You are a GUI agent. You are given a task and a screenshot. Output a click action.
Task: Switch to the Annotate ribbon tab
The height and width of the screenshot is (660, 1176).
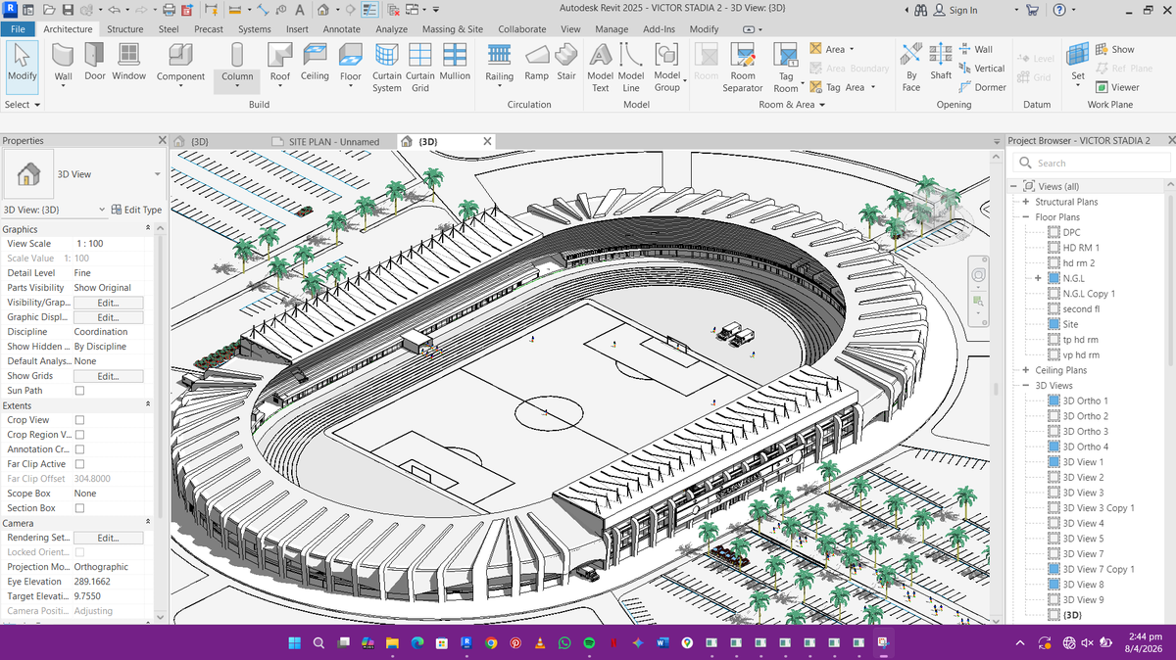coord(342,29)
